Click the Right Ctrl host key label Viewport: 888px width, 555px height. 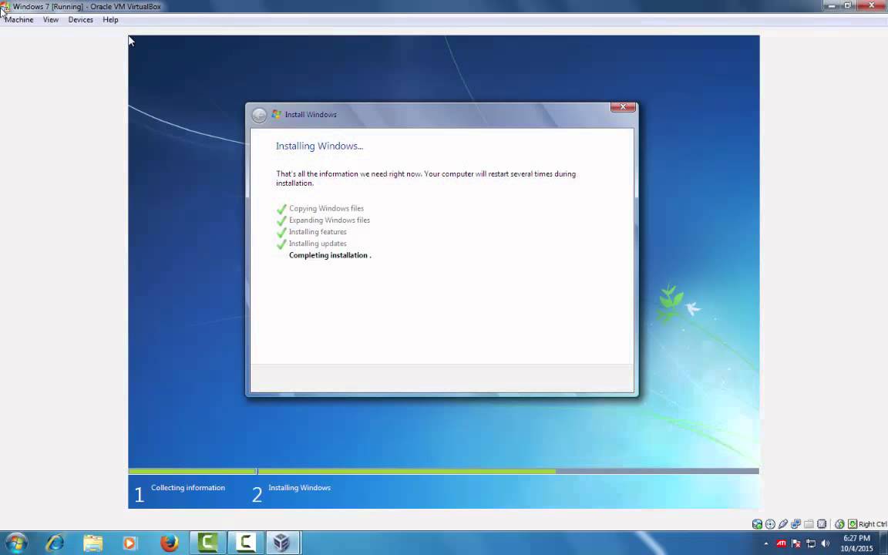pyautogui.click(x=872, y=524)
